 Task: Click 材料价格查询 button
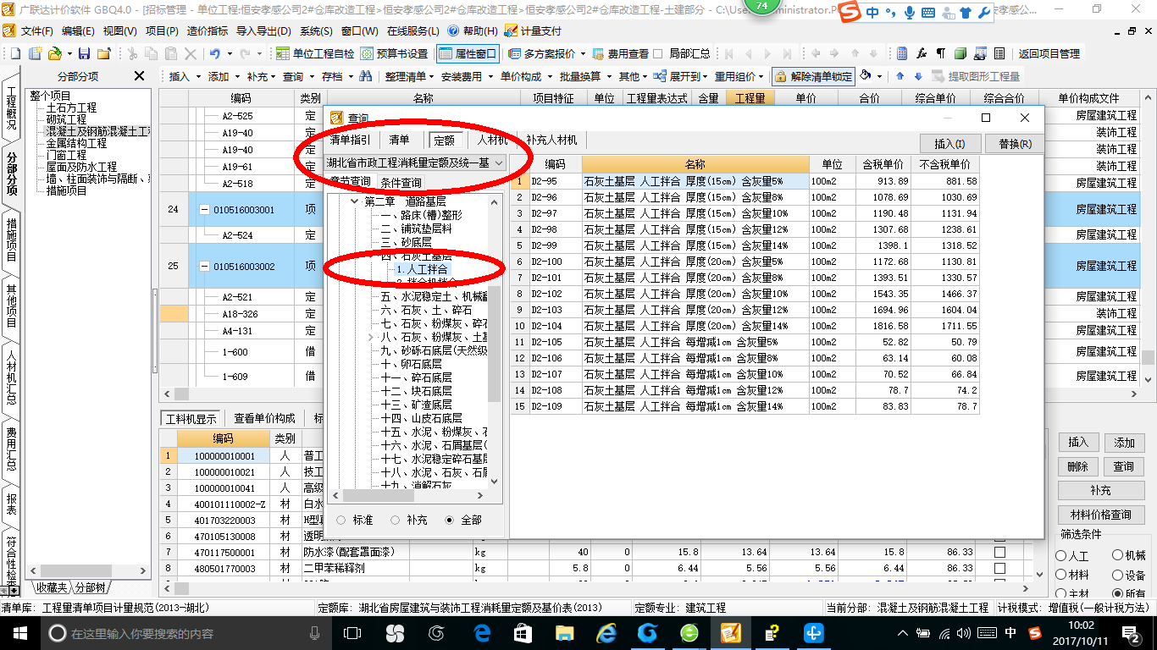coord(1100,515)
